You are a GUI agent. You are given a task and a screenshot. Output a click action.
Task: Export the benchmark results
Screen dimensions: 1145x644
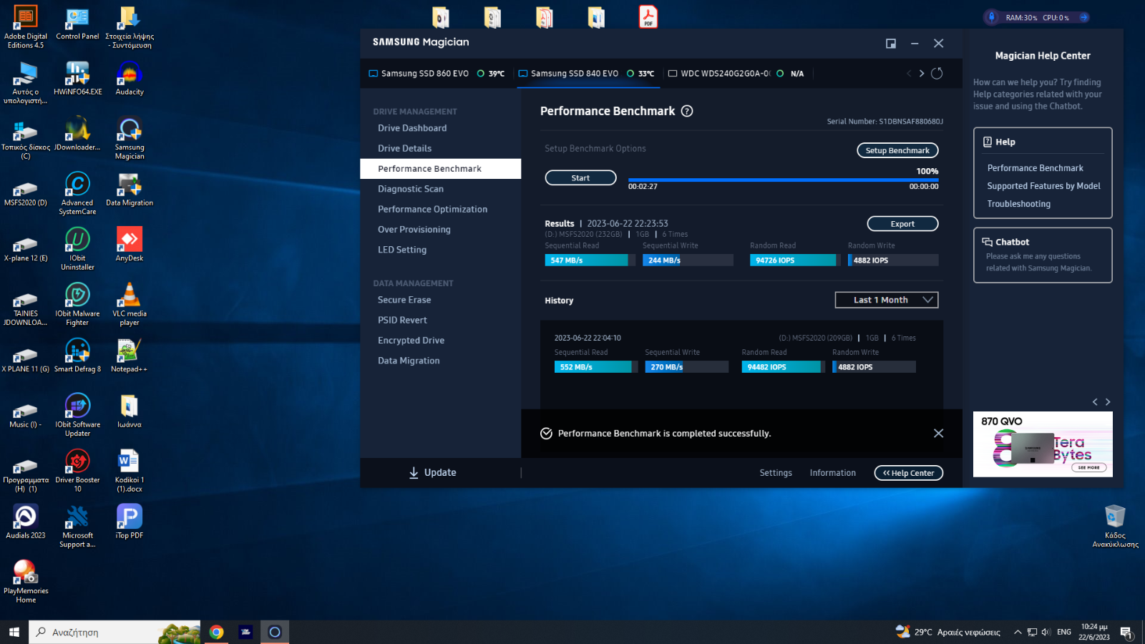(x=902, y=224)
